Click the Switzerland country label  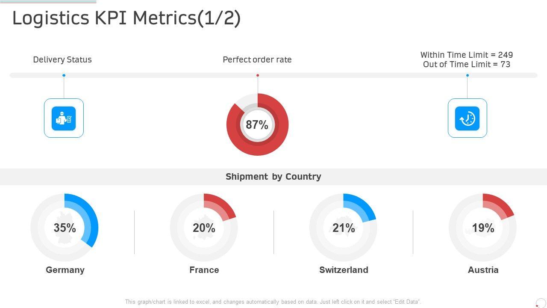point(344,270)
